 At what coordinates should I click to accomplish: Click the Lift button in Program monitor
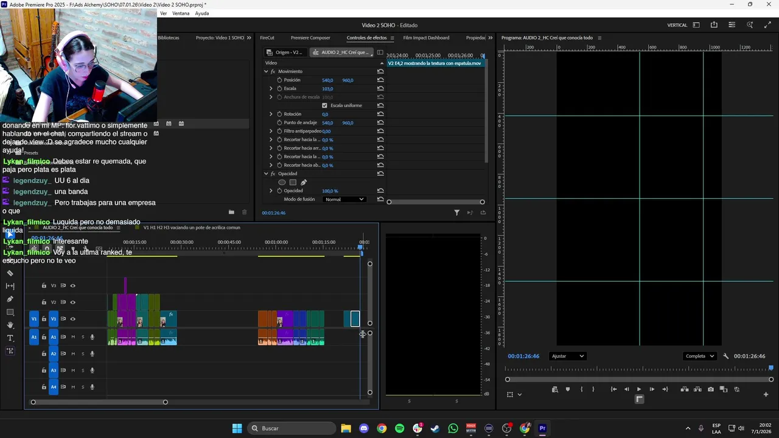click(684, 389)
